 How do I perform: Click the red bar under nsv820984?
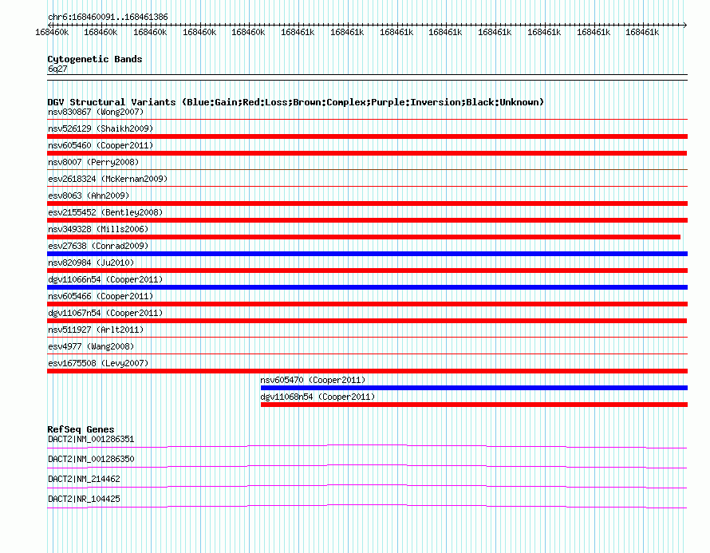[367, 271]
